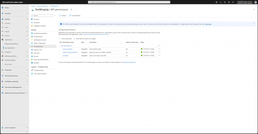The image size is (258, 134).
Task: Open the ellipsis menu for MailboxSettings.ReadWrite row
Action: click(159, 52)
